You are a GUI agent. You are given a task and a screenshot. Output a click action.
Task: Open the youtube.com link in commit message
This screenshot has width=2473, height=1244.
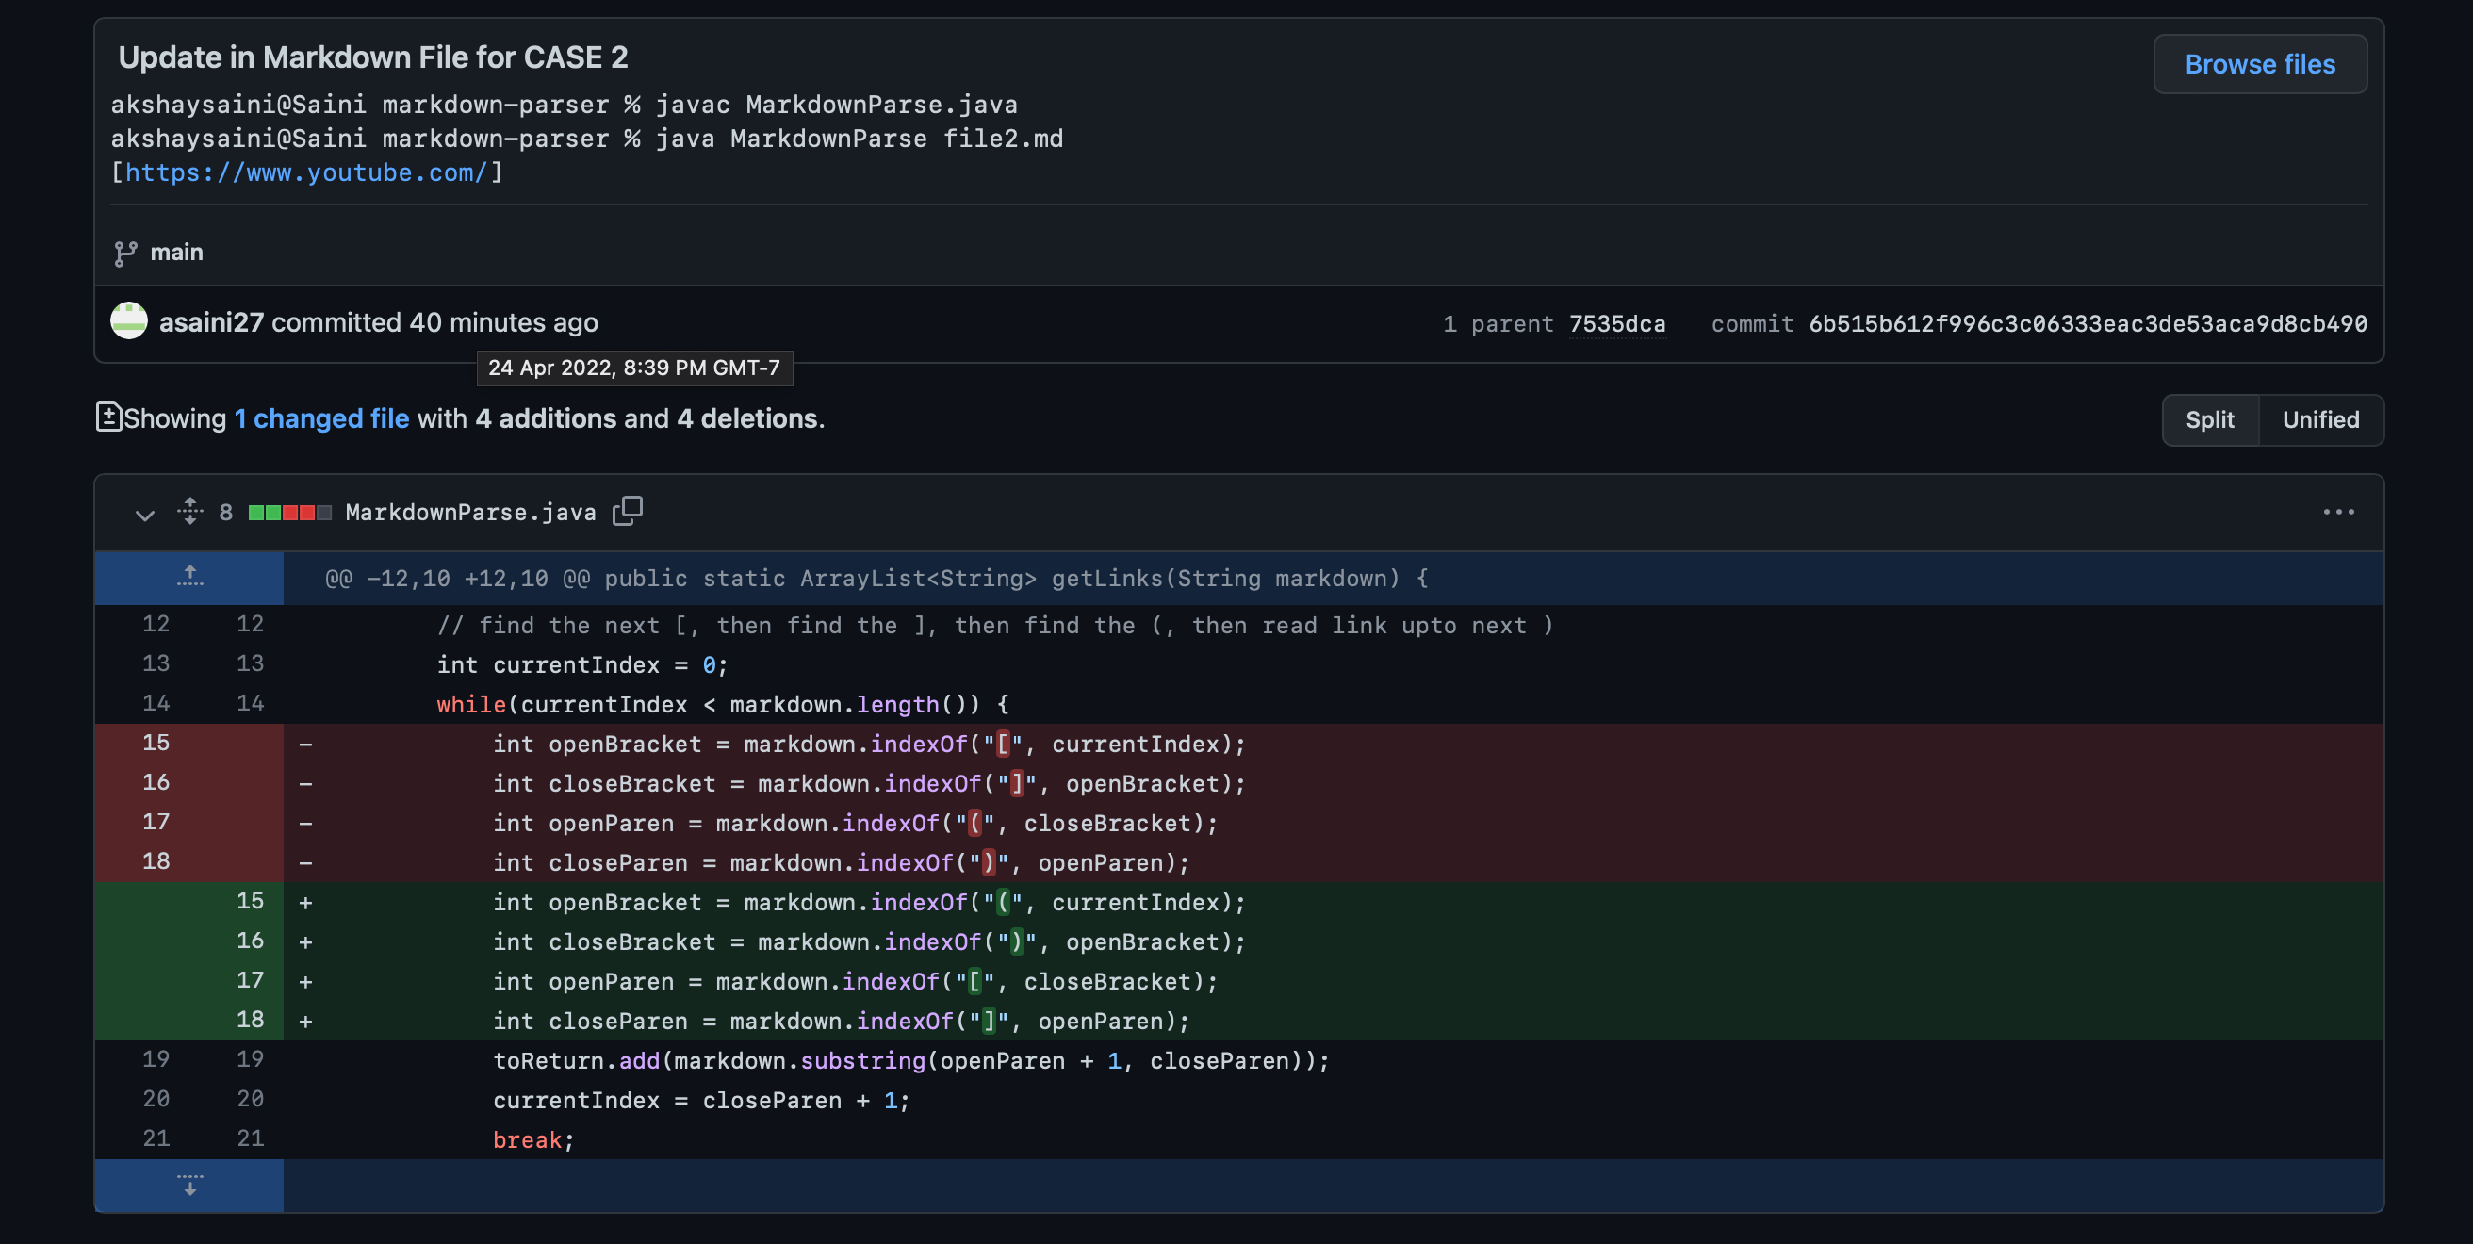point(305,172)
